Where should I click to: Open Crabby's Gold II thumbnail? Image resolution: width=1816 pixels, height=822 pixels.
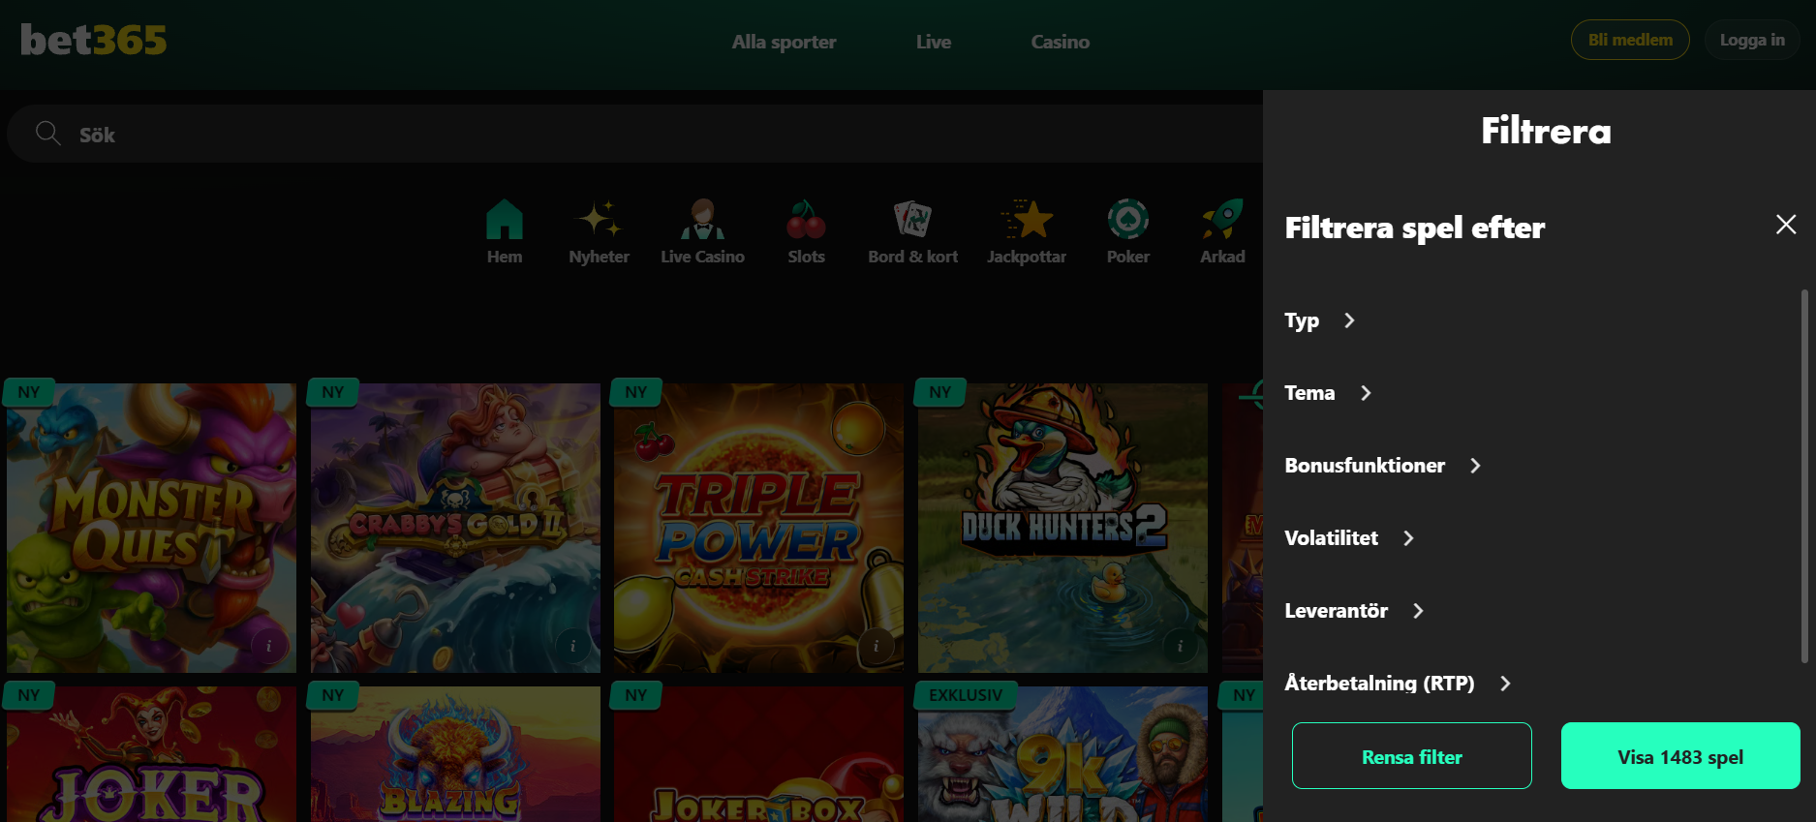pyautogui.click(x=455, y=528)
